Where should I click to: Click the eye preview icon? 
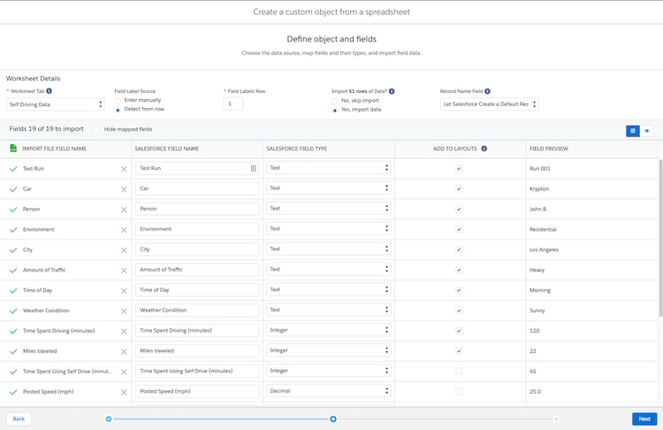click(x=647, y=131)
